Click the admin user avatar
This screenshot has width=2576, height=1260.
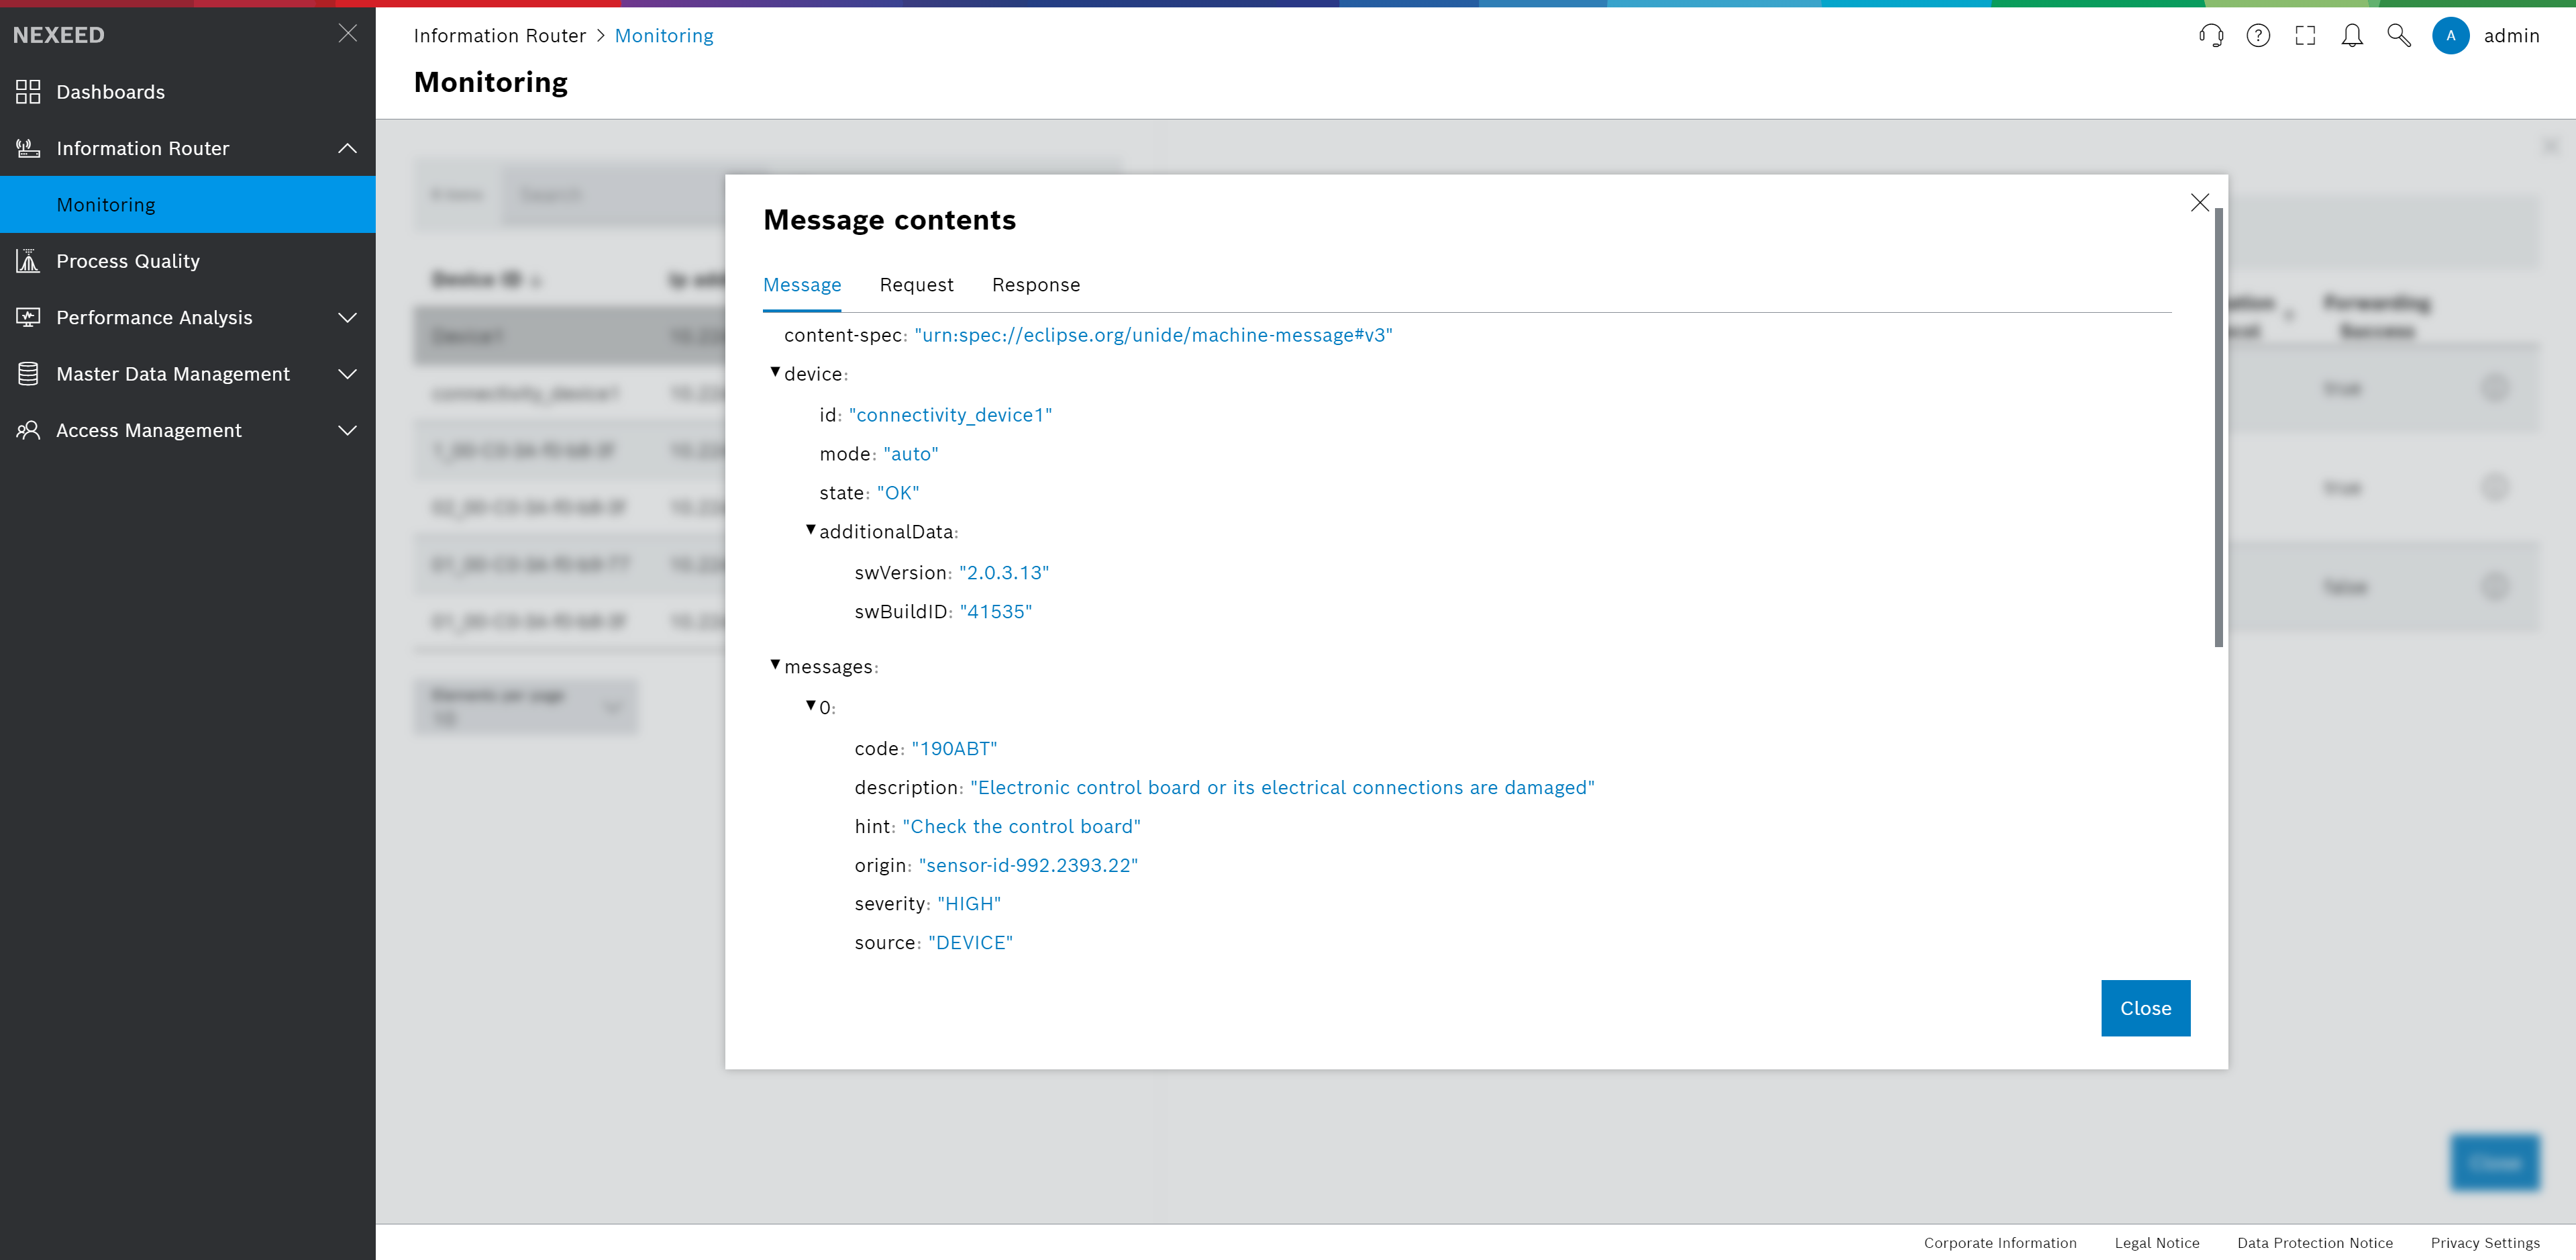click(x=2451, y=36)
